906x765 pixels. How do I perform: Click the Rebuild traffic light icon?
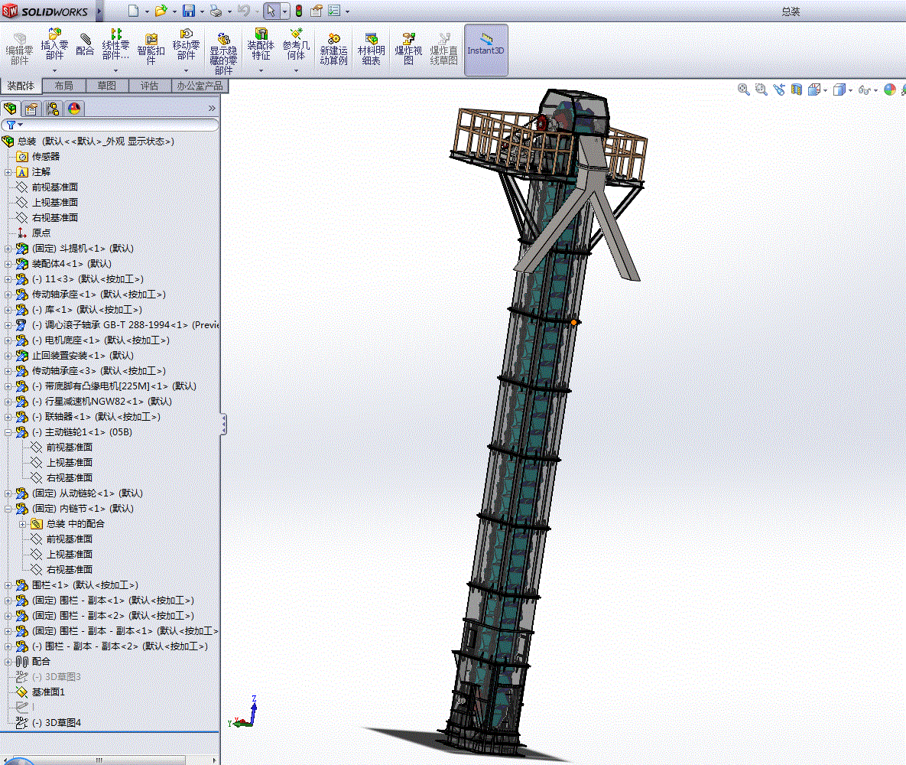[x=299, y=11]
